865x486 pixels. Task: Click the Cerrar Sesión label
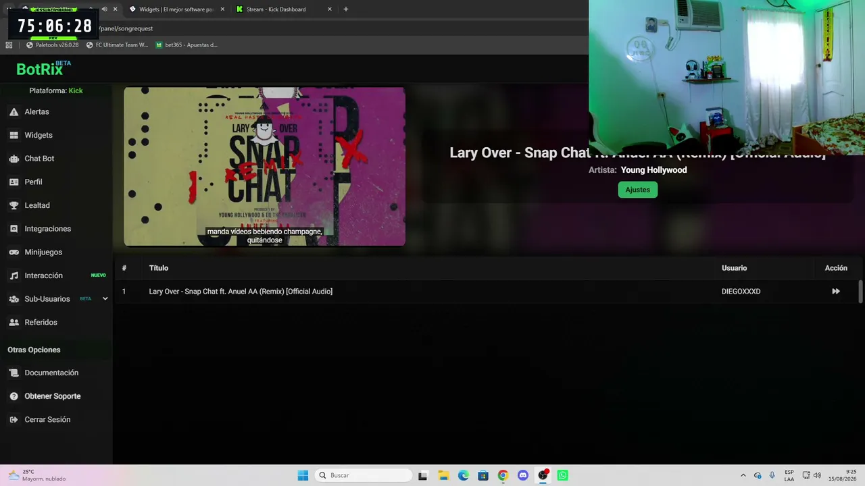(47, 420)
